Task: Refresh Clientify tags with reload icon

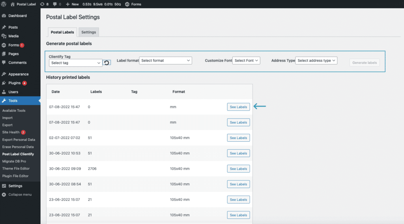Action: 107,63
